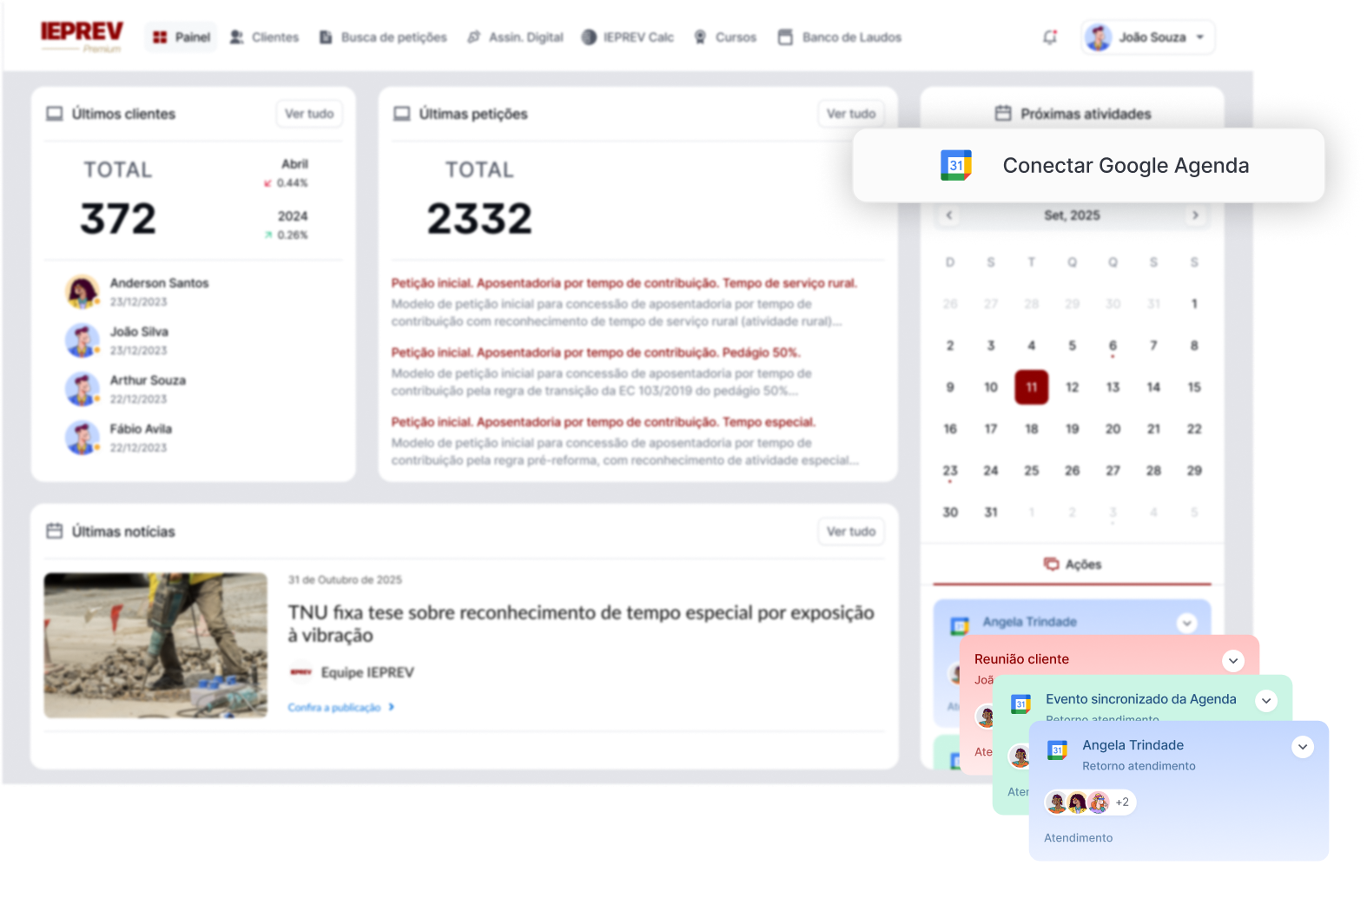Open petition titled Pedágio 50%
This screenshot has height=905, width=1367.
tap(596, 353)
